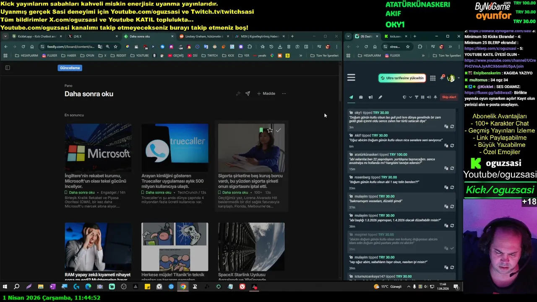537x302 pixels.
Task: Select the megaphone icon tab in the dashboard
Action: pos(370,97)
